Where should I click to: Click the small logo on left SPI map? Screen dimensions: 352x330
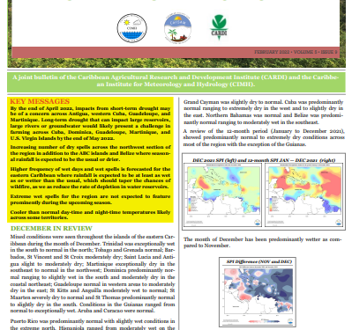click(258, 223)
